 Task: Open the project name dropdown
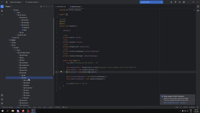tap(17, 2)
